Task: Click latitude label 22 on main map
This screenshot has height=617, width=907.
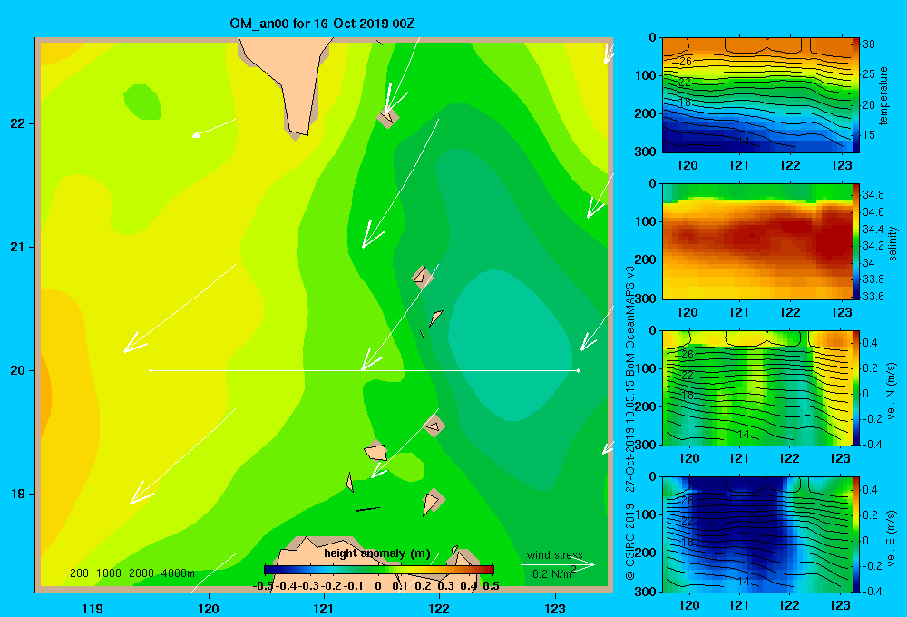Action: tap(18, 124)
